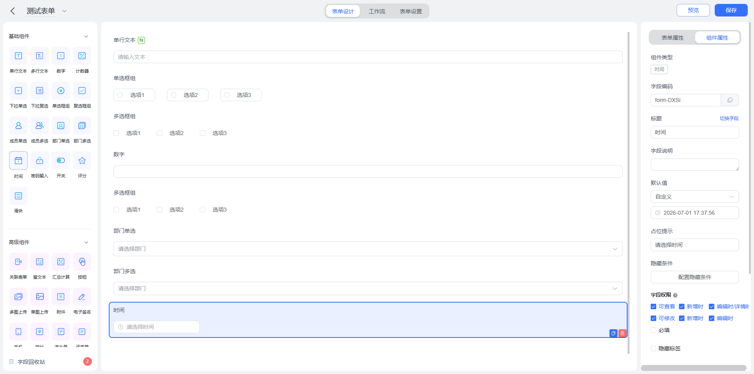Switch to the 表单属性 tab
754x374 pixels.
click(x=672, y=38)
